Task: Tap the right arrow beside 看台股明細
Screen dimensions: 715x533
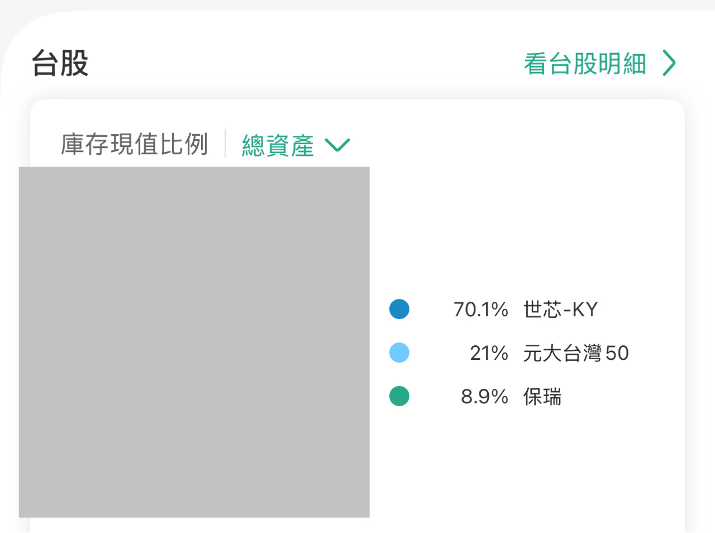Action: [x=669, y=63]
